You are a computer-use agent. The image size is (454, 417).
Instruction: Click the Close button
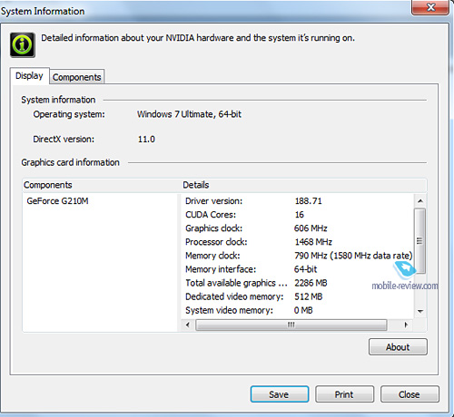pyautogui.click(x=410, y=394)
